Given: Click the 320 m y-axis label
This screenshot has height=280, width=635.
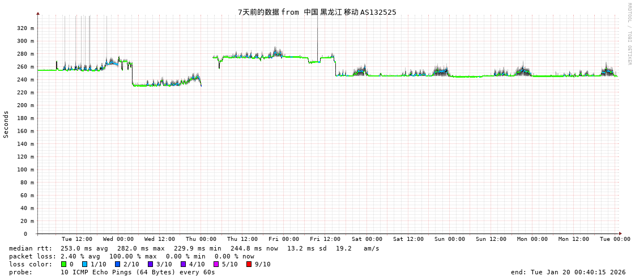Looking at the screenshot, I should tap(25, 28).
